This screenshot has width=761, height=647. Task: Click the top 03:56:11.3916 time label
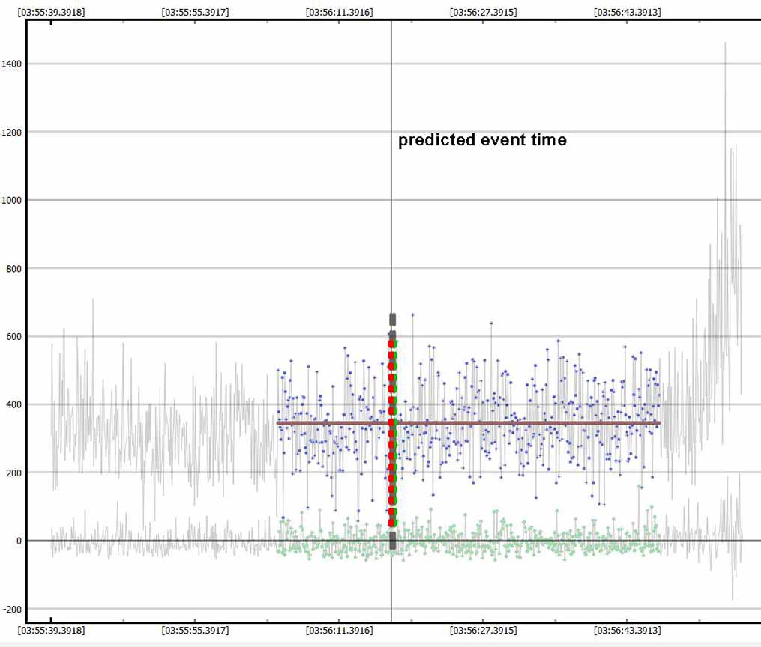coord(339,12)
